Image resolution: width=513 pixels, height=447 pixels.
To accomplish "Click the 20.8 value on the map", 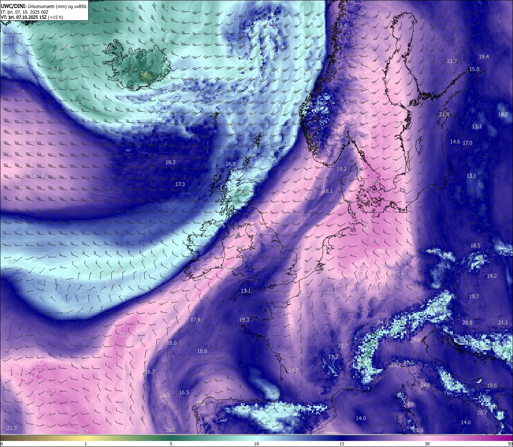I will [467, 323].
